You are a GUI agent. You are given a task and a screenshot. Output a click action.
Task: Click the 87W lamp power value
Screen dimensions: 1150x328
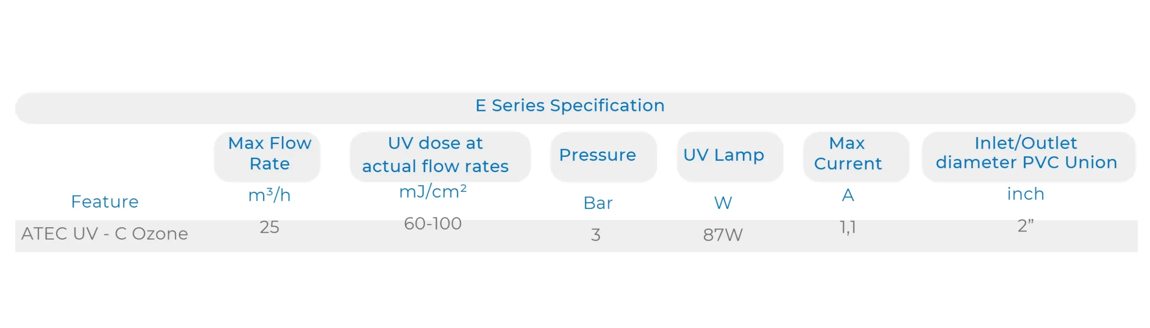coord(723,235)
